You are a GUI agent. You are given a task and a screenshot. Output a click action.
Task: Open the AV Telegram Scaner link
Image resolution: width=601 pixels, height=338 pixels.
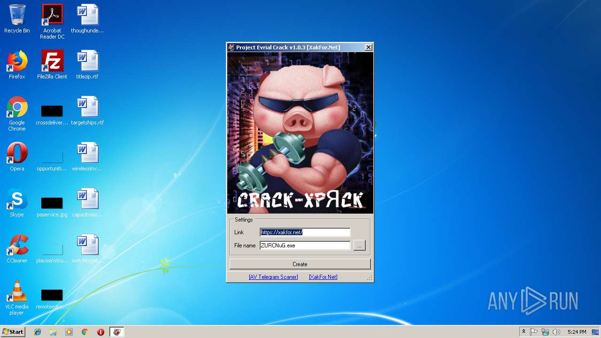coord(273,277)
